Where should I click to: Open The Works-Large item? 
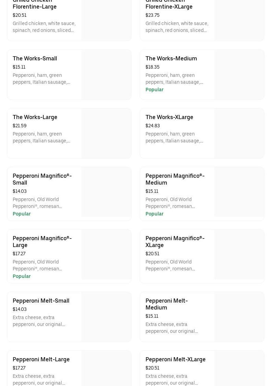(35, 117)
